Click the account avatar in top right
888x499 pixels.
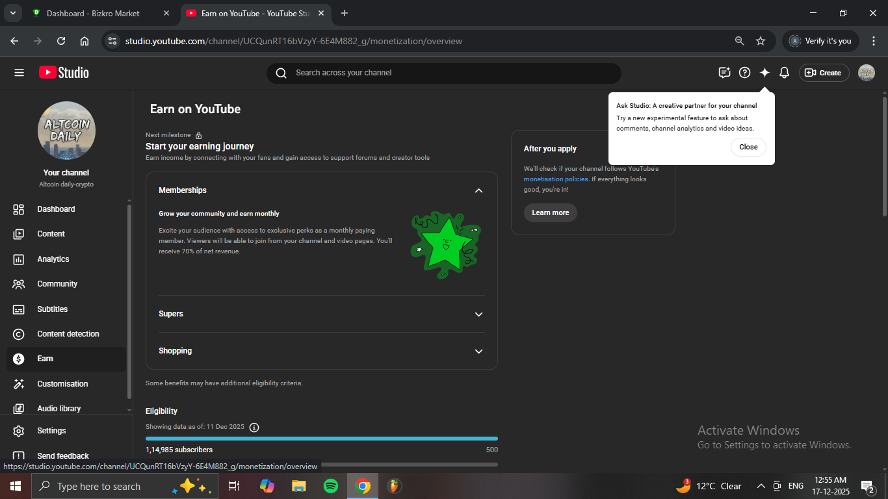click(x=866, y=73)
